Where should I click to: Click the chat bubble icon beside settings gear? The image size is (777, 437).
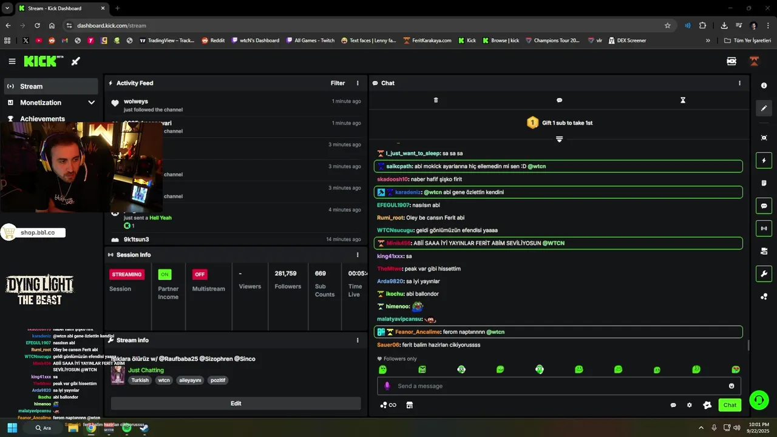coord(673,405)
